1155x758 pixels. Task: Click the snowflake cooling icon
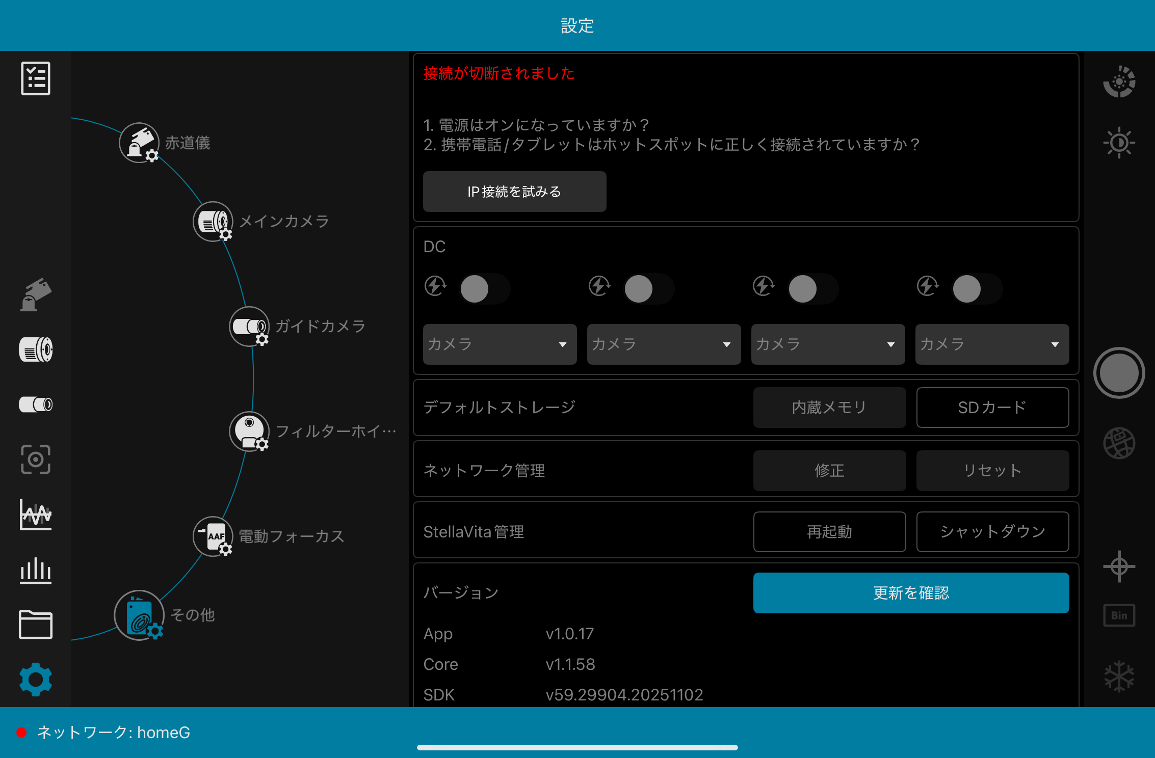point(1119,676)
